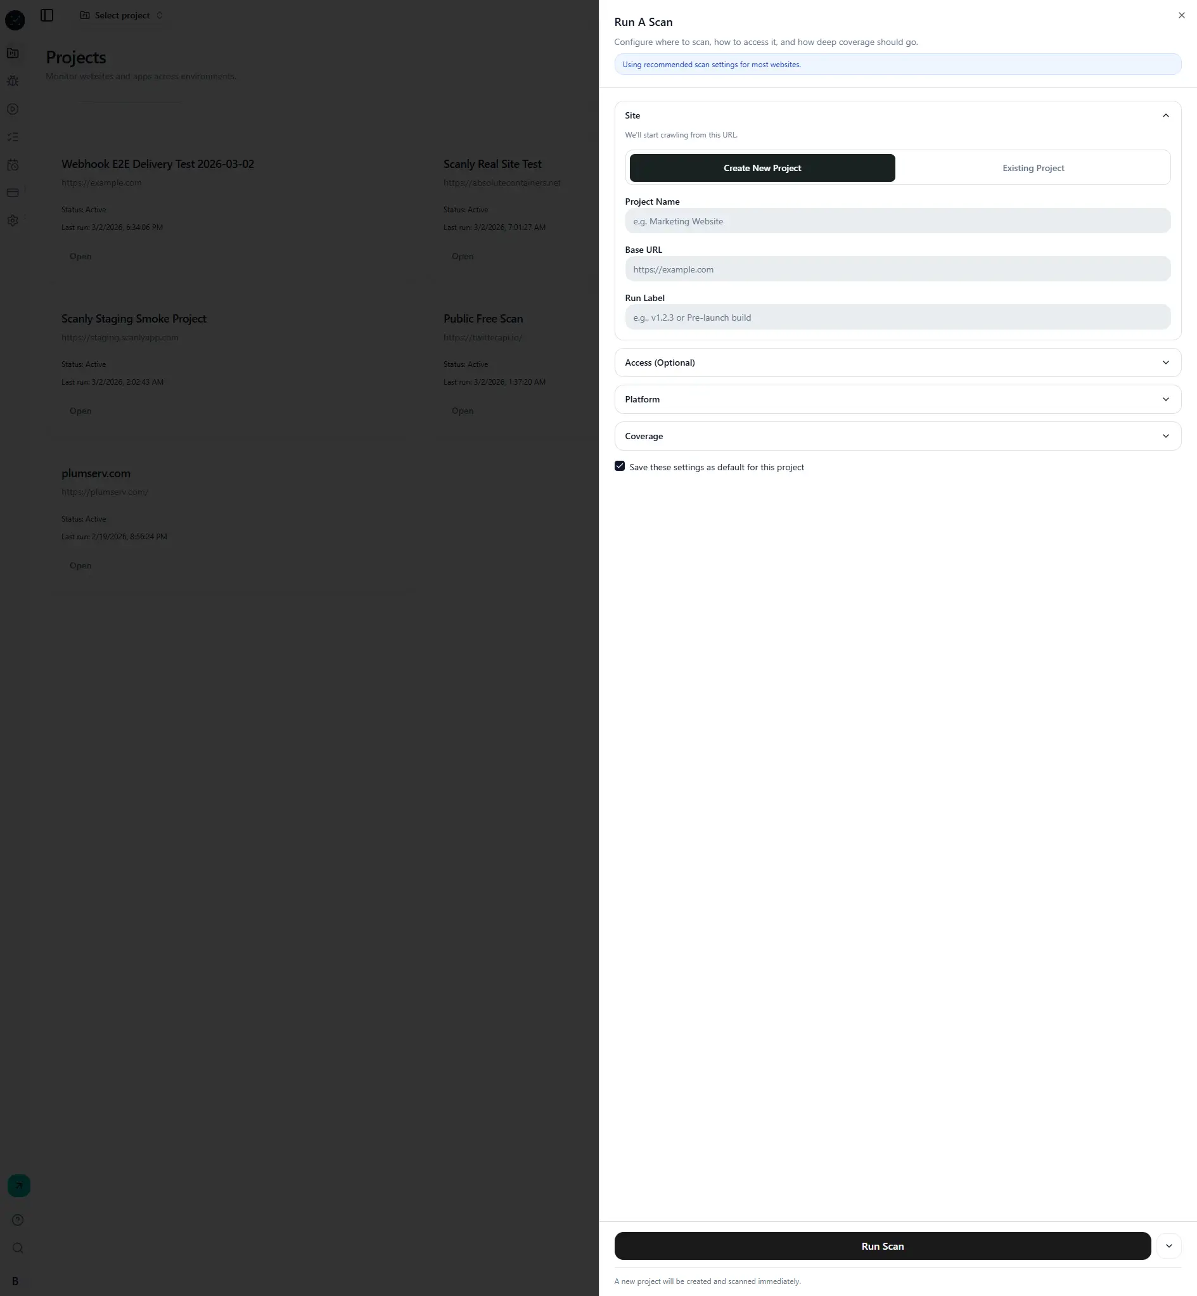Image resolution: width=1197 pixels, height=1296 pixels.
Task: Toggle the sidebar panel icon
Action: [47, 15]
